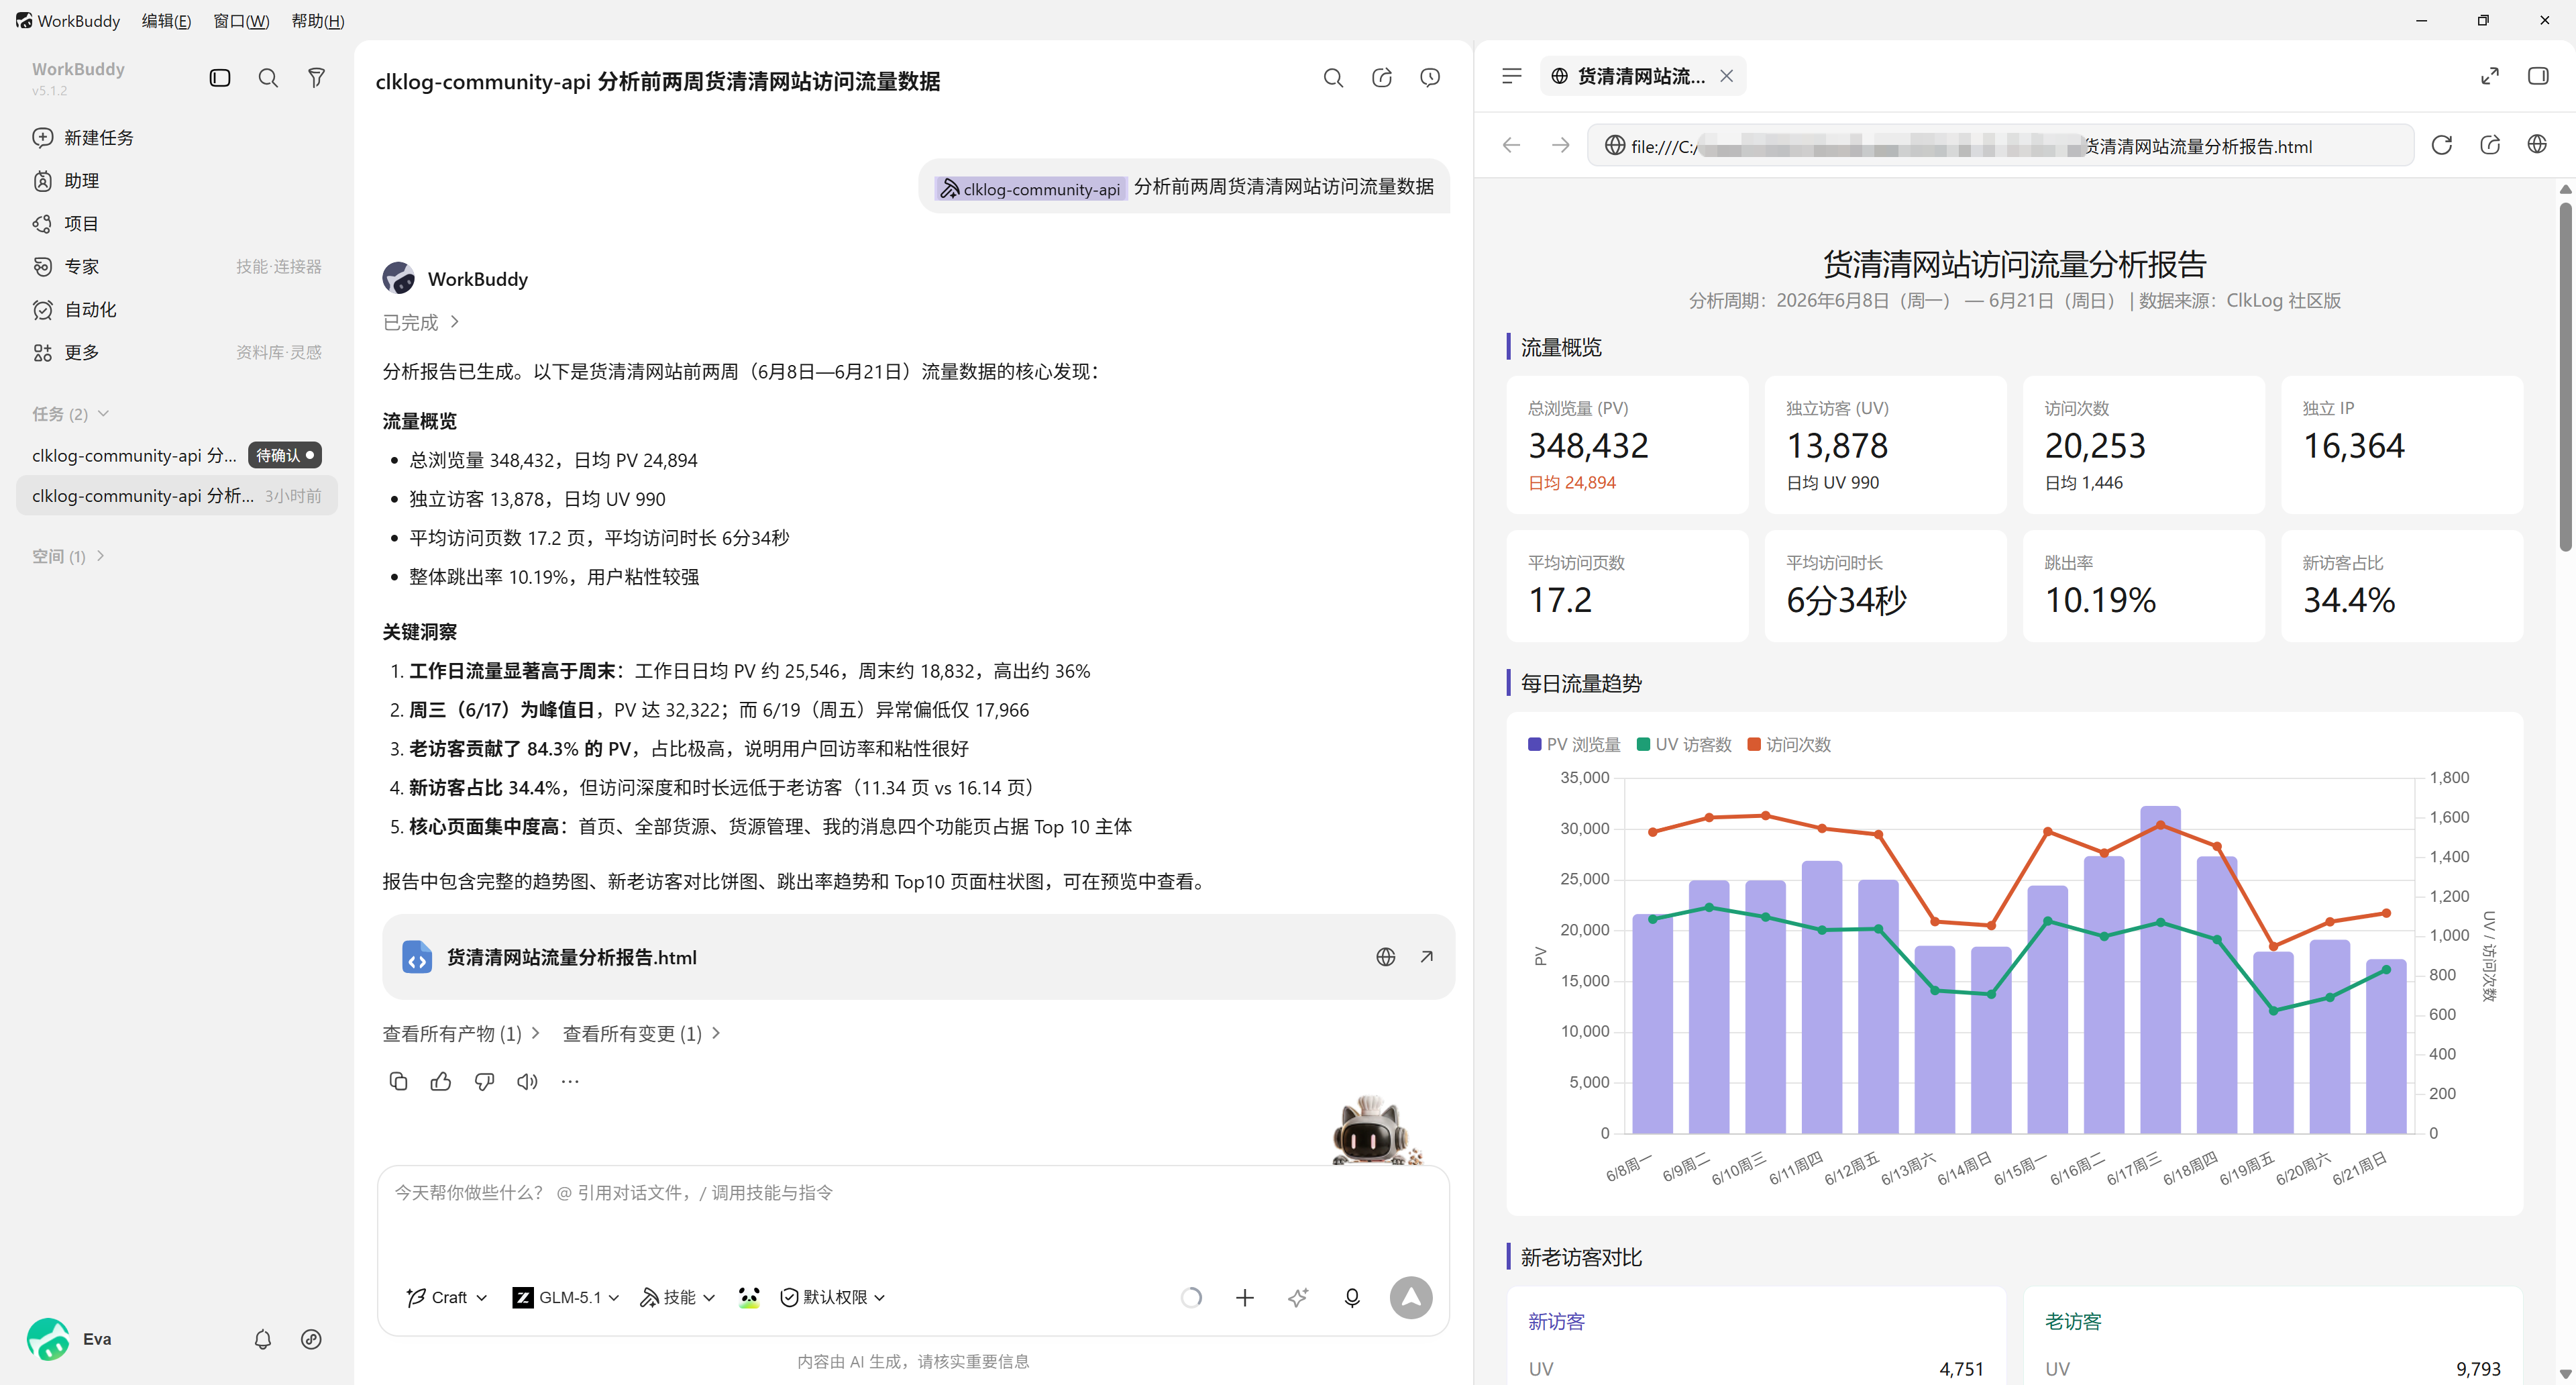The image size is (2576, 1385).
Task: Open the 窗口(W) menu
Action: [x=241, y=20]
